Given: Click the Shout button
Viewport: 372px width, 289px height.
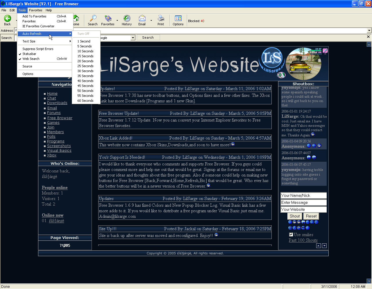Looking at the screenshot, I should pos(295,216).
